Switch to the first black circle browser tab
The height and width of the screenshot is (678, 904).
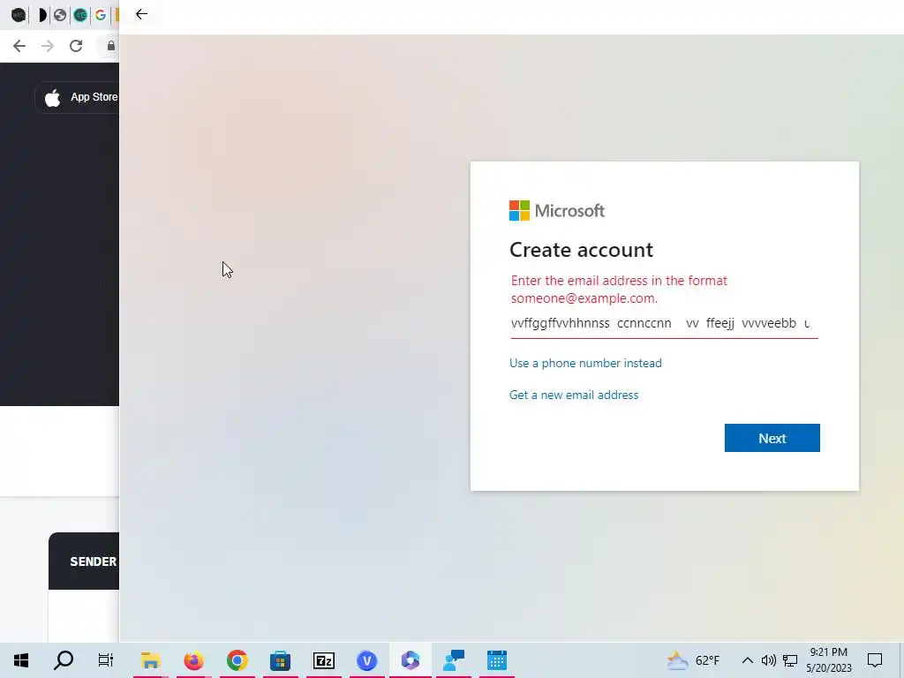point(19,15)
